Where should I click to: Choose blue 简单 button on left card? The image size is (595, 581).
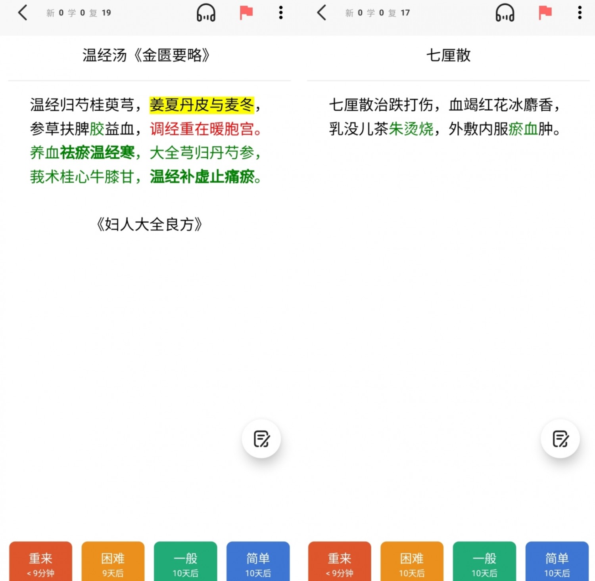pyautogui.click(x=258, y=563)
